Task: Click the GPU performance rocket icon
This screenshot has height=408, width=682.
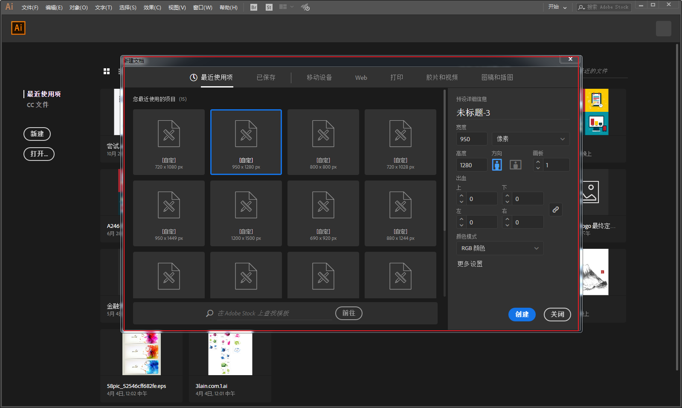Action: (305, 7)
